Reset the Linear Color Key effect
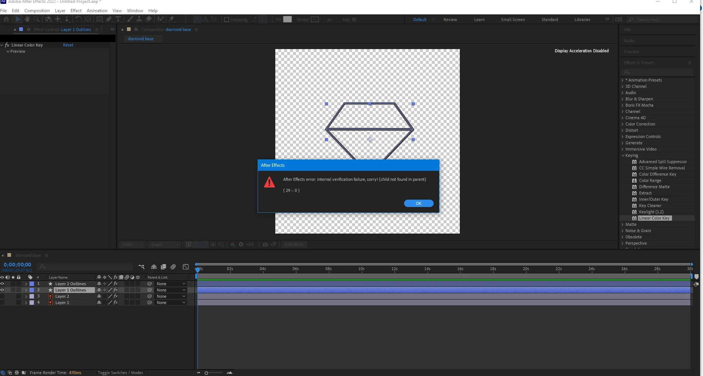Image resolution: width=703 pixels, height=376 pixels. 68,45
